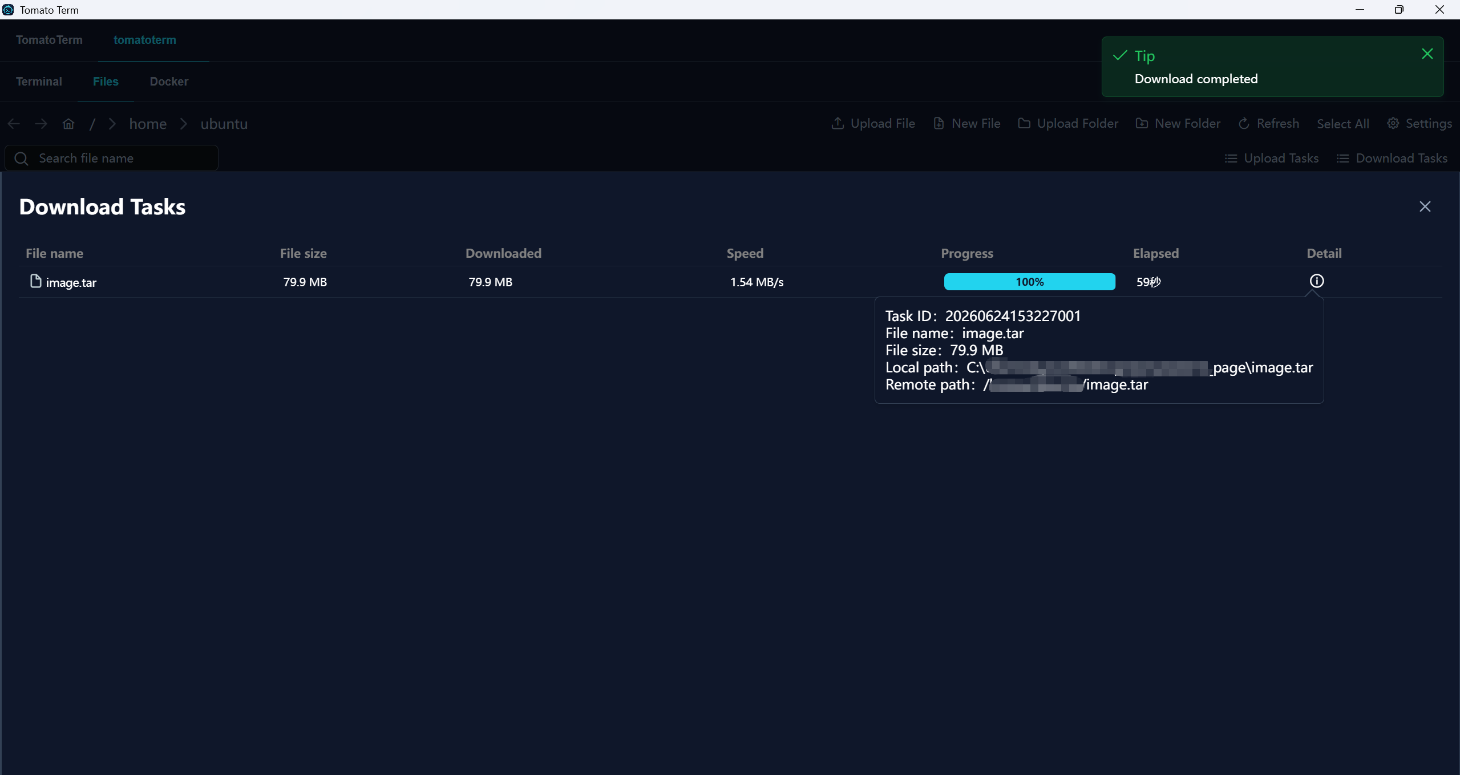1460x775 pixels.
Task: Minimize the Tomato Term window
Action: point(1360,10)
